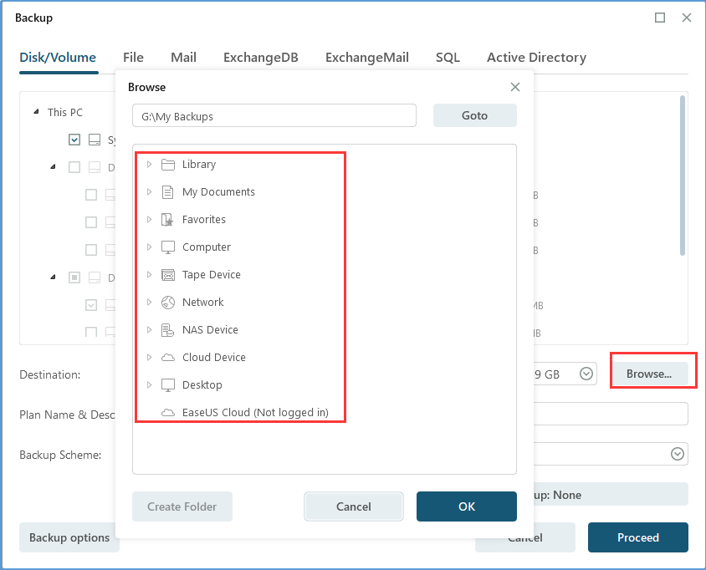
Task: Open the Destination dropdown arrow
Action: click(586, 374)
